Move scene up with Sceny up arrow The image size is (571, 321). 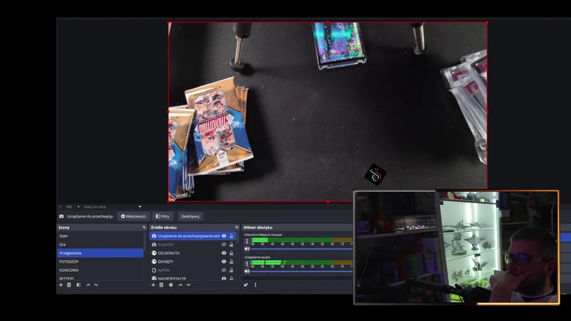88,285
